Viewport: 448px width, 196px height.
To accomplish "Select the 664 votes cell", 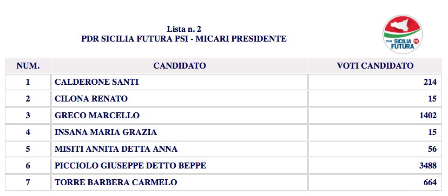I will pyautogui.click(x=375, y=183).
